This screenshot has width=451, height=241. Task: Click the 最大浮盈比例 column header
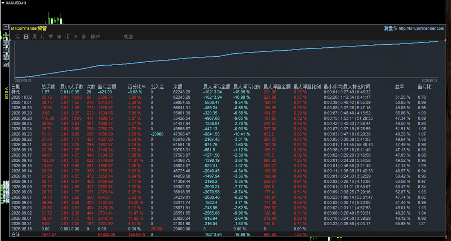pyautogui.click(x=307, y=87)
